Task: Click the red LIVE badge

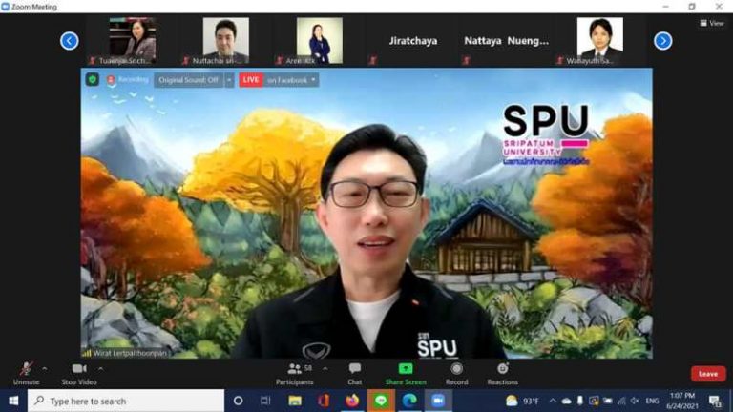Action: tap(251, 80)
